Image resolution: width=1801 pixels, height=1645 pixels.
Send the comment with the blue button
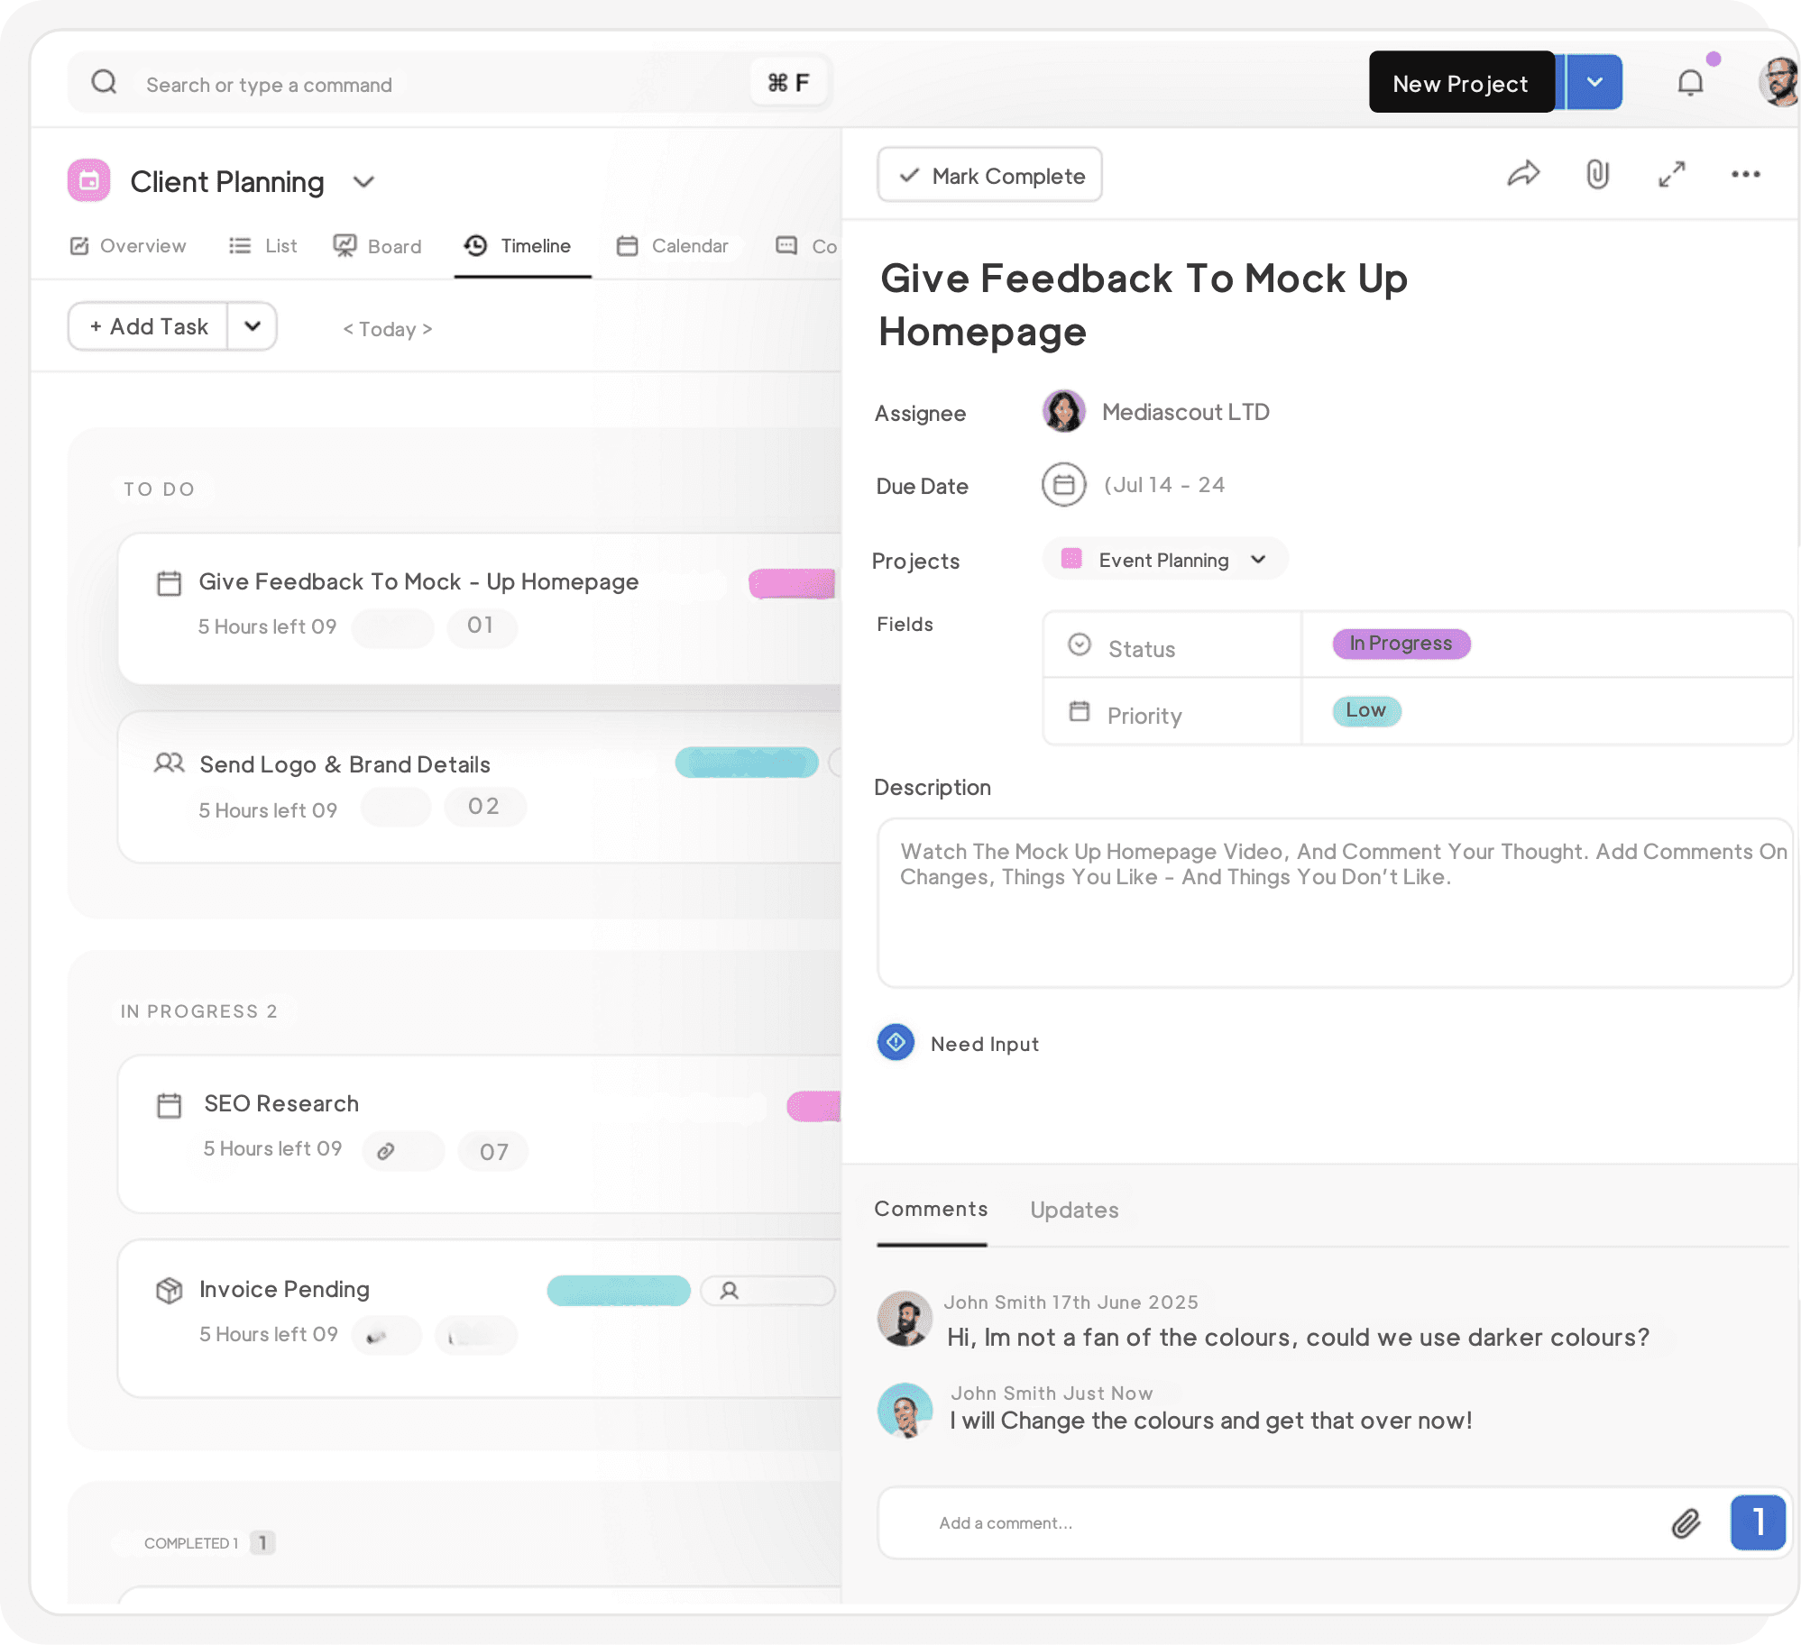(x=1758, y=1522)
